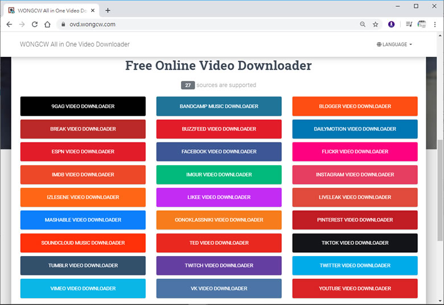Screen dimensions: 444x305
Task: Open SoundCloud Music Downloader
Action: (83, 243)
